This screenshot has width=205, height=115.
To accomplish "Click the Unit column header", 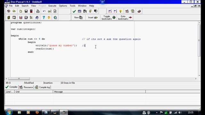I will coord(34,92).
